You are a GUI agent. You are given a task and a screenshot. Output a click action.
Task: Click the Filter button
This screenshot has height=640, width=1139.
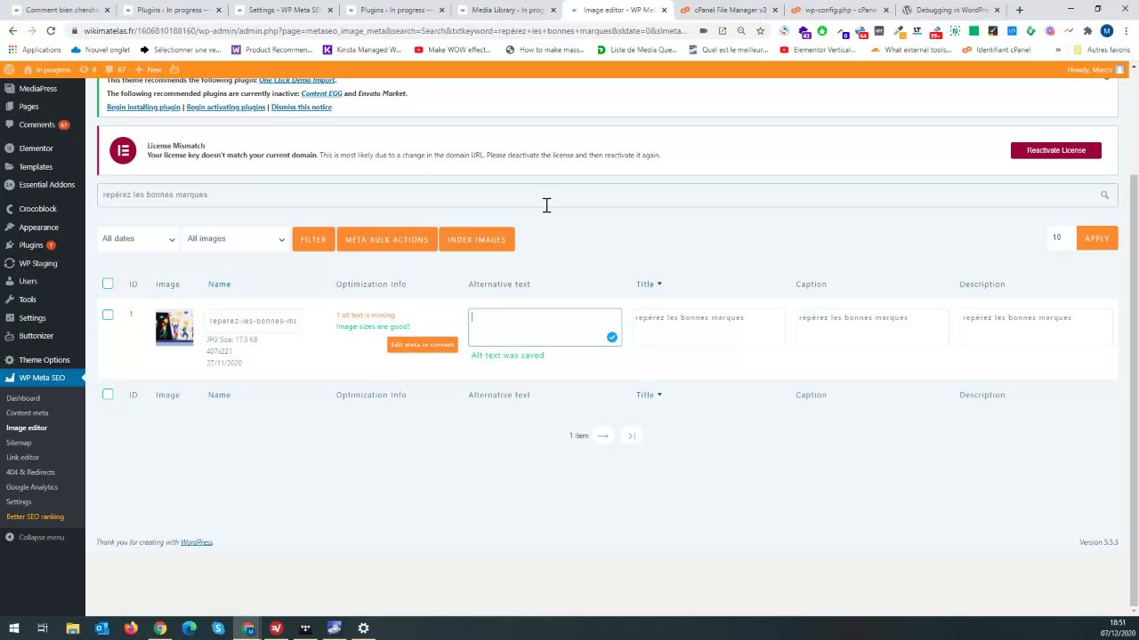point(313,239)
